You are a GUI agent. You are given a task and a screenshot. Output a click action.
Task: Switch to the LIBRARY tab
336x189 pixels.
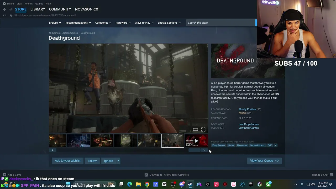[x=38, y=9]
